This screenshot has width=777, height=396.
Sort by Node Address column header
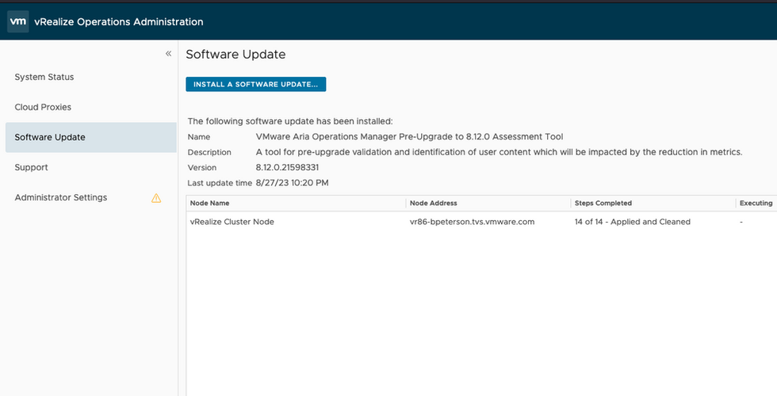coord(433,203)
